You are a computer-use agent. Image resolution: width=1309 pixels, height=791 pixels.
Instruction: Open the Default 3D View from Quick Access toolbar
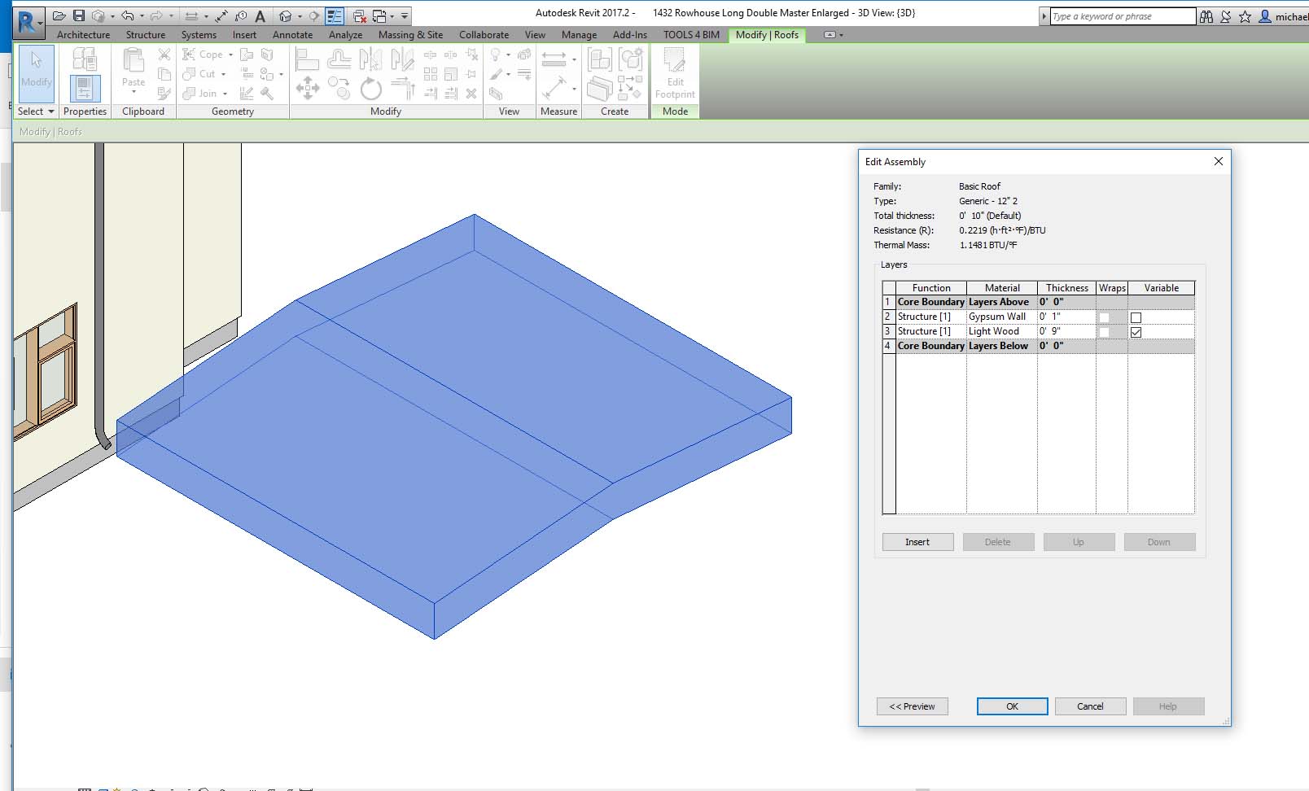[x=285, y=15]
